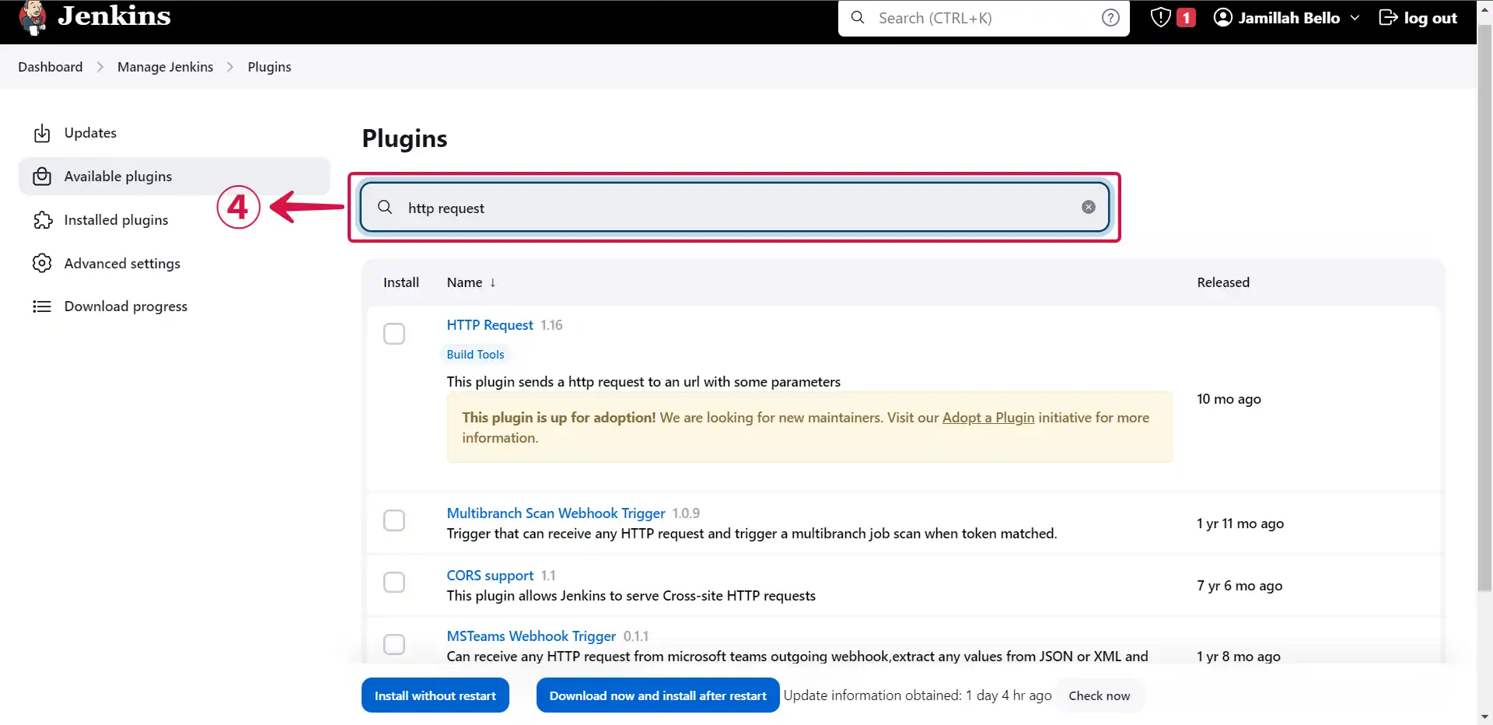The height and width of the screenshot is (725, 1493).
Task: Click the Jenkins title text
Action: (x=114, y=16)
